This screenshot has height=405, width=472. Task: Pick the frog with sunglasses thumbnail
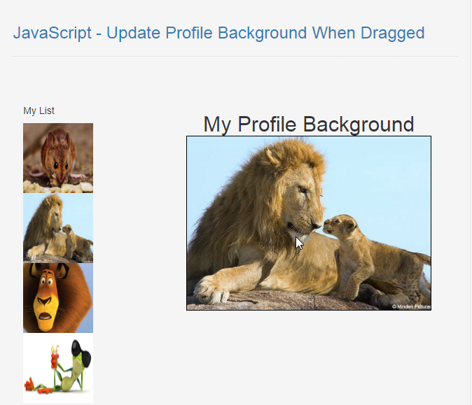(x=58, y=368)
